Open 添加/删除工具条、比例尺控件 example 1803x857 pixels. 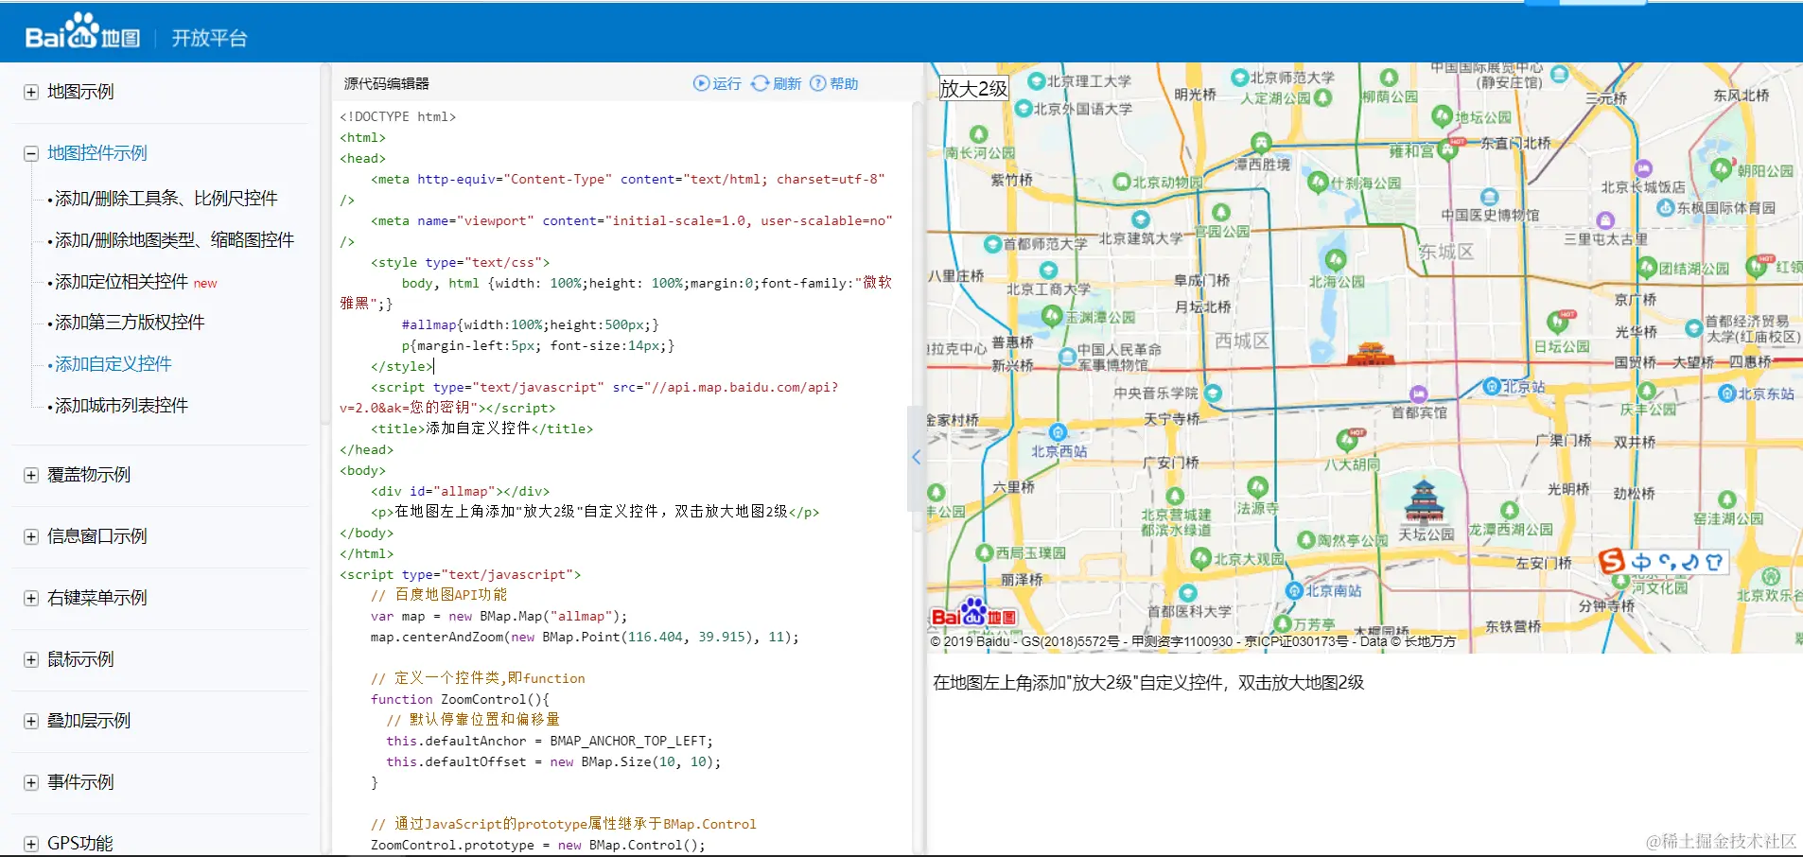point(166,199)
